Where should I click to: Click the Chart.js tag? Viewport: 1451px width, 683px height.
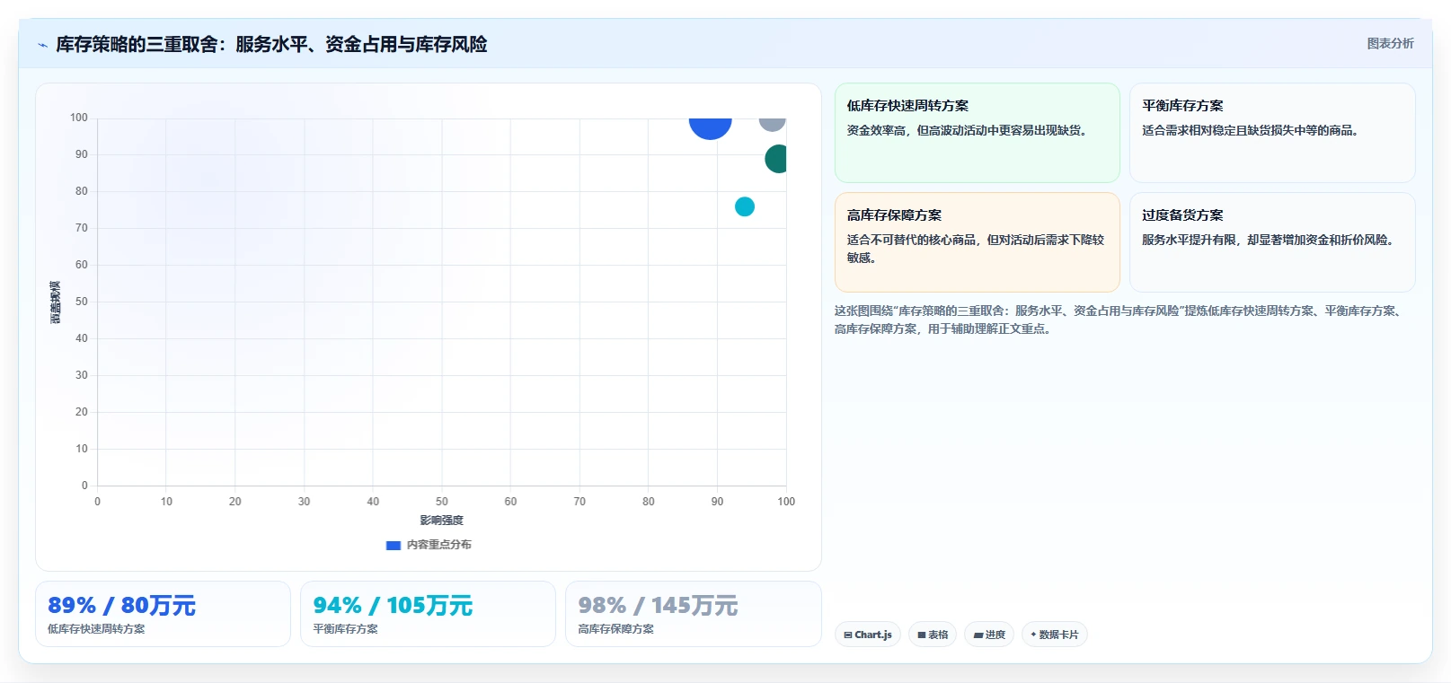(868, 635)
